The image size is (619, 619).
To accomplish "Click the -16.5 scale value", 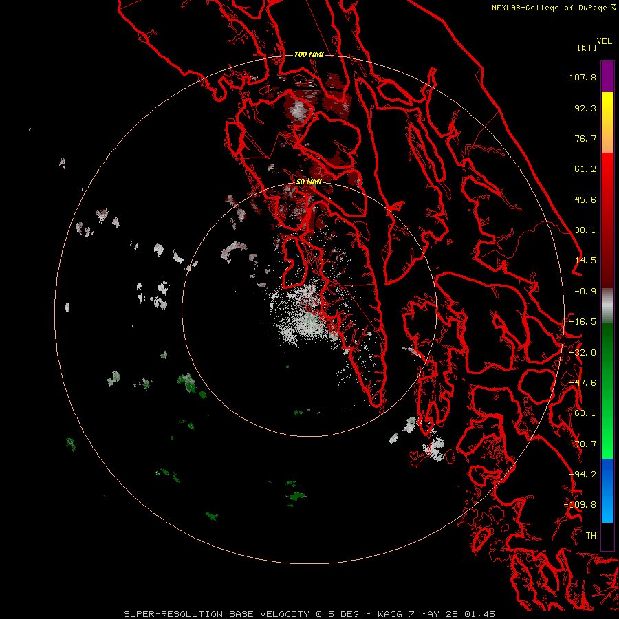I will coord(583,322).
